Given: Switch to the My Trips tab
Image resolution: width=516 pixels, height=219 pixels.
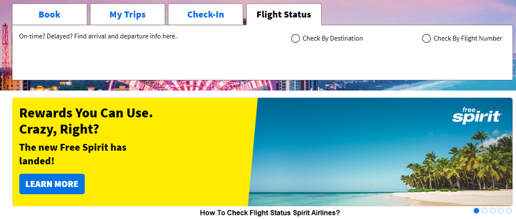Looking at the screenshot, I should 128,14.
